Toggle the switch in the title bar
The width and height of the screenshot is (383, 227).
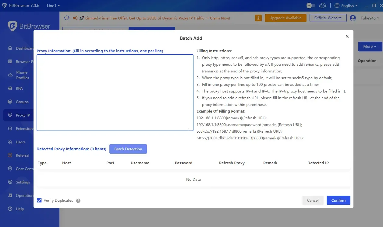311,5
